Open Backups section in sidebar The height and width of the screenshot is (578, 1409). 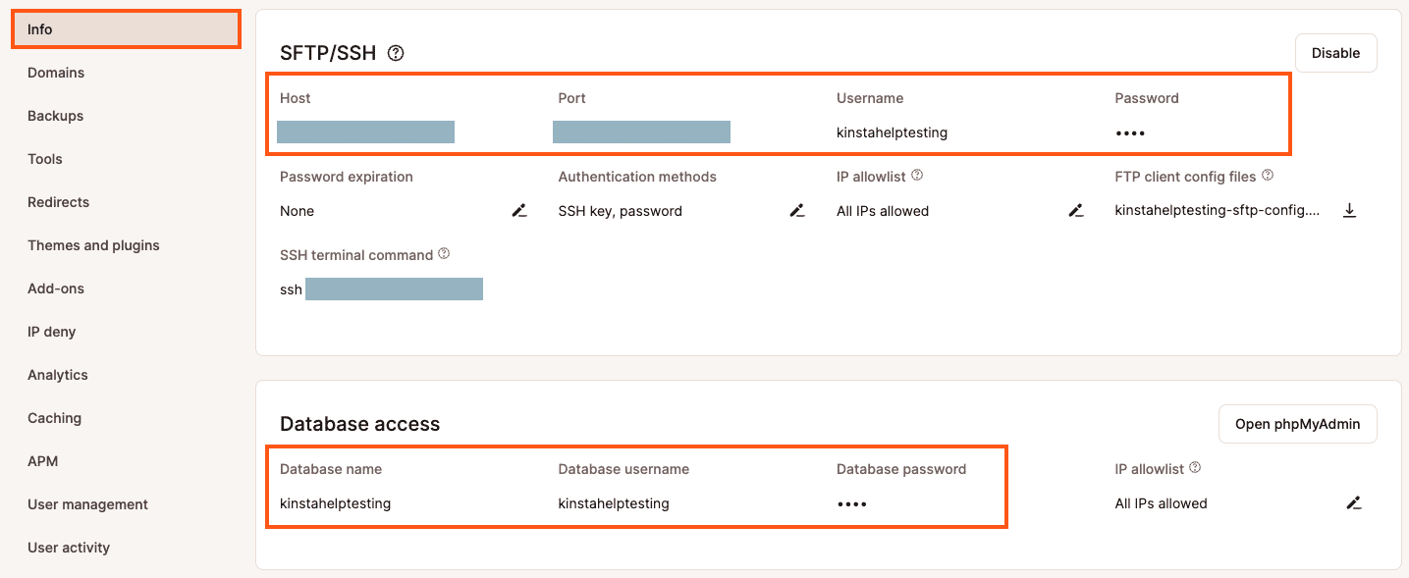click(x=55, y=116)
